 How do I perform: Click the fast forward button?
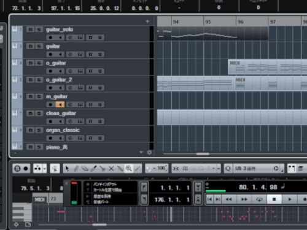[x=244, y=199]
